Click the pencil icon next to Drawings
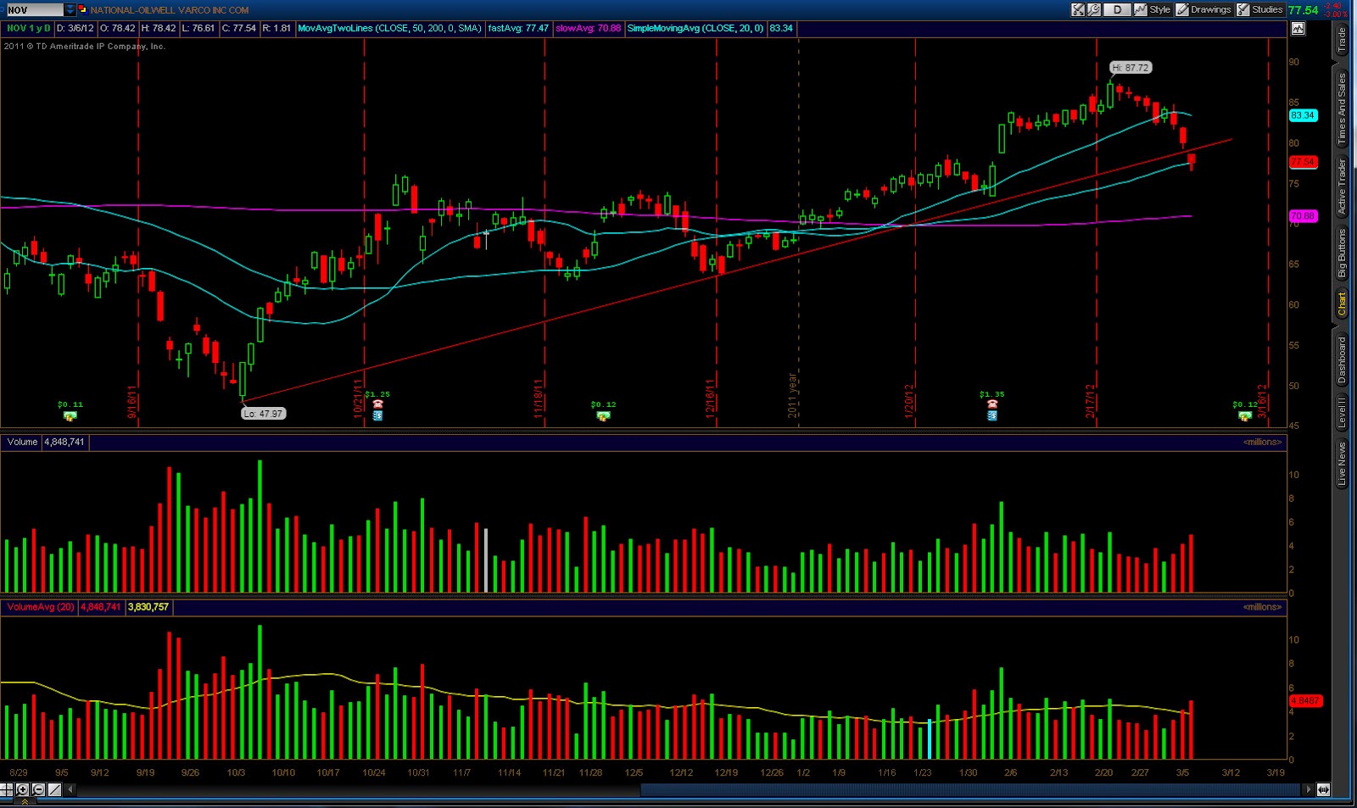This screenshot has height=808, width=1357. (1182, 10)
